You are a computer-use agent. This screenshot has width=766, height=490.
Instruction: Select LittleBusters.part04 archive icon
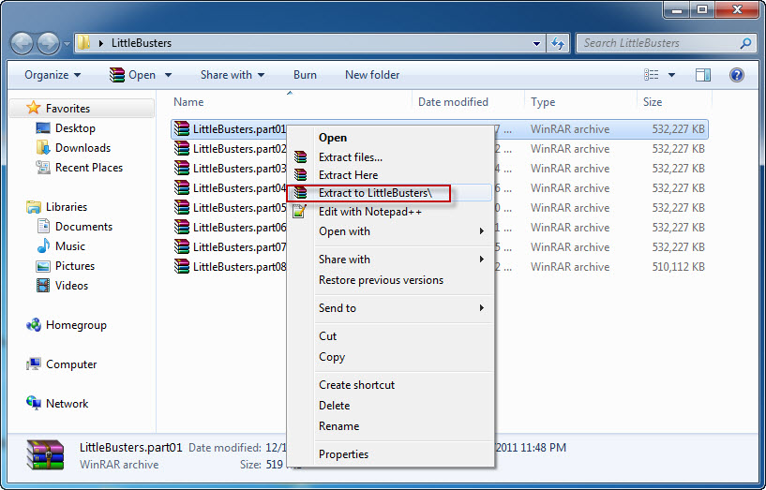(x=181, y=188)
